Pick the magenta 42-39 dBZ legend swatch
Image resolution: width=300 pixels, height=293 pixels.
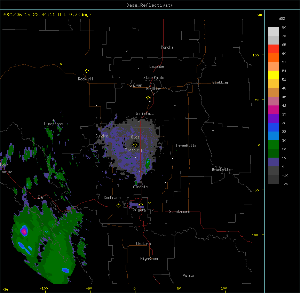tap(274, 110)
